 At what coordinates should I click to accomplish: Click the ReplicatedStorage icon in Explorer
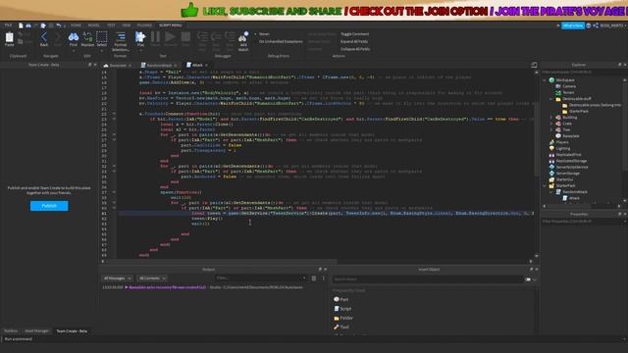[551, 161]
